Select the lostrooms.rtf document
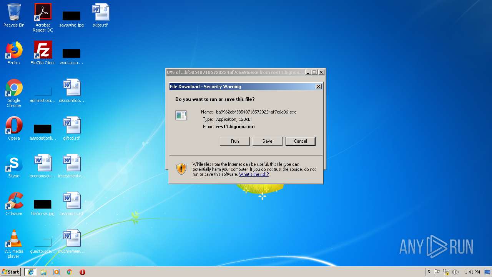 point(71,204)
